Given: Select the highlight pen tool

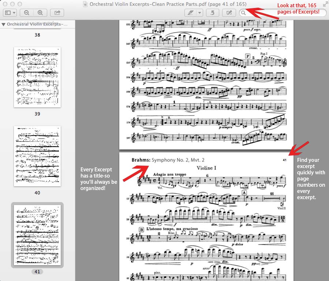Looking at the screenshot, I should (191, 13).
